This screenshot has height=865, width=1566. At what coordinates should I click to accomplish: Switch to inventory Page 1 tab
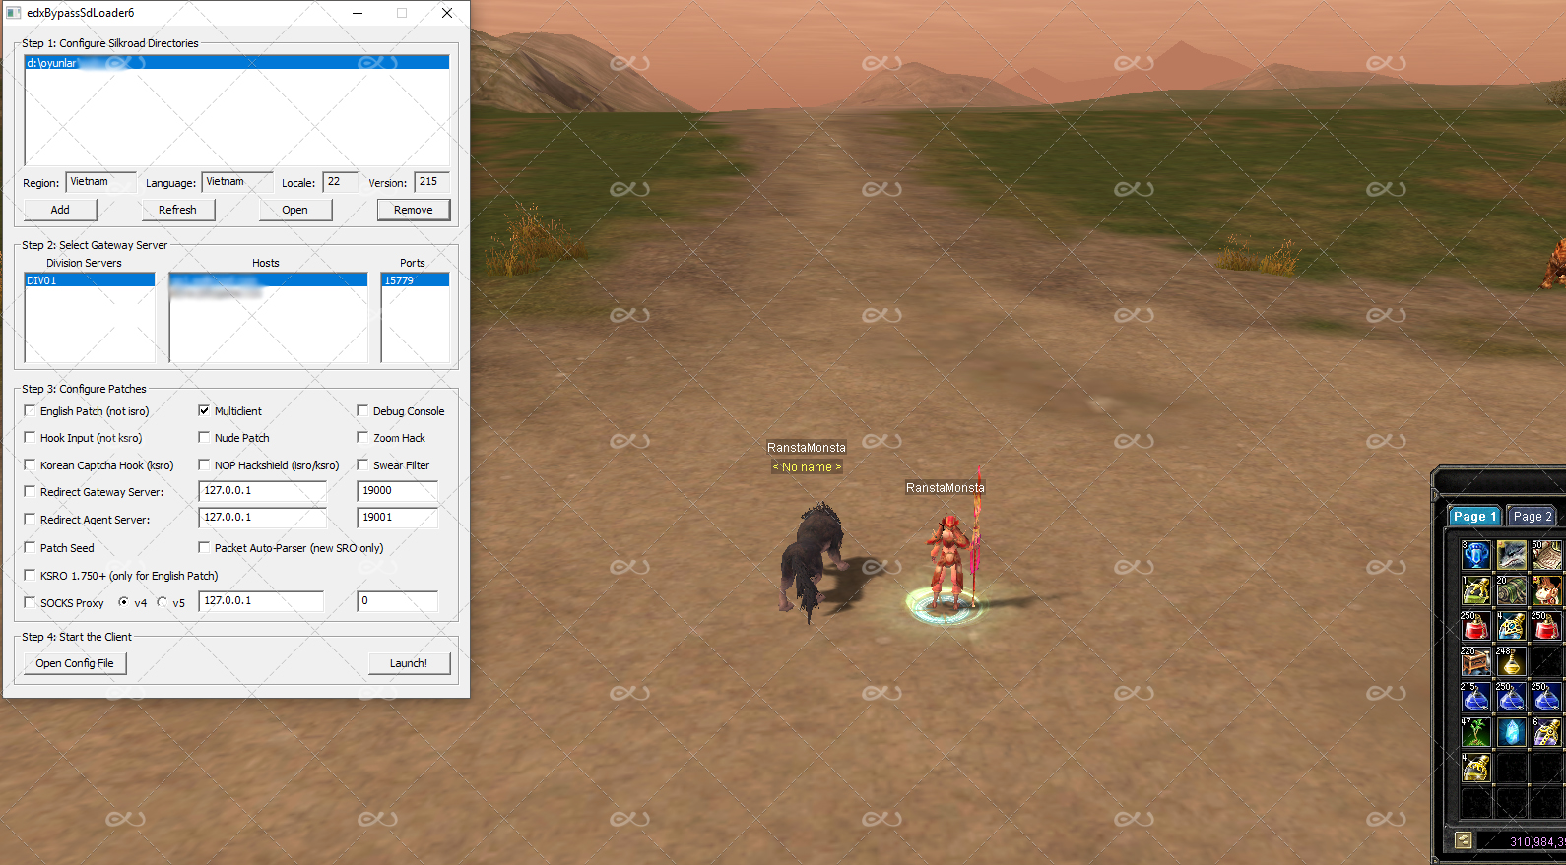1474,516
